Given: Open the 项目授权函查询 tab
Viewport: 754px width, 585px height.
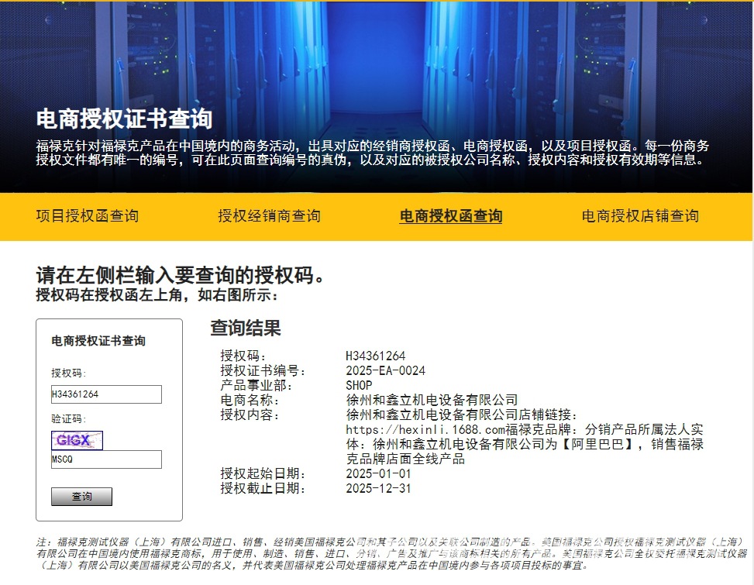Looking at the screenshot, I should click(87, 216).
